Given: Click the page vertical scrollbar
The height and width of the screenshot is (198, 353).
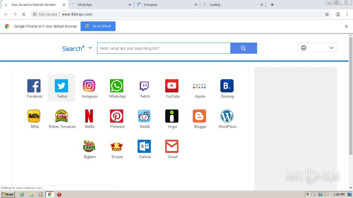Looking at the screenshot, I should [351, 96].
